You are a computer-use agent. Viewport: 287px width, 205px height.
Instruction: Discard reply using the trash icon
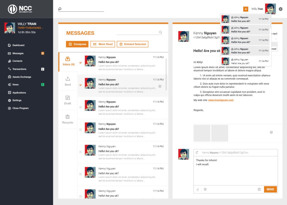coord(259,189)
